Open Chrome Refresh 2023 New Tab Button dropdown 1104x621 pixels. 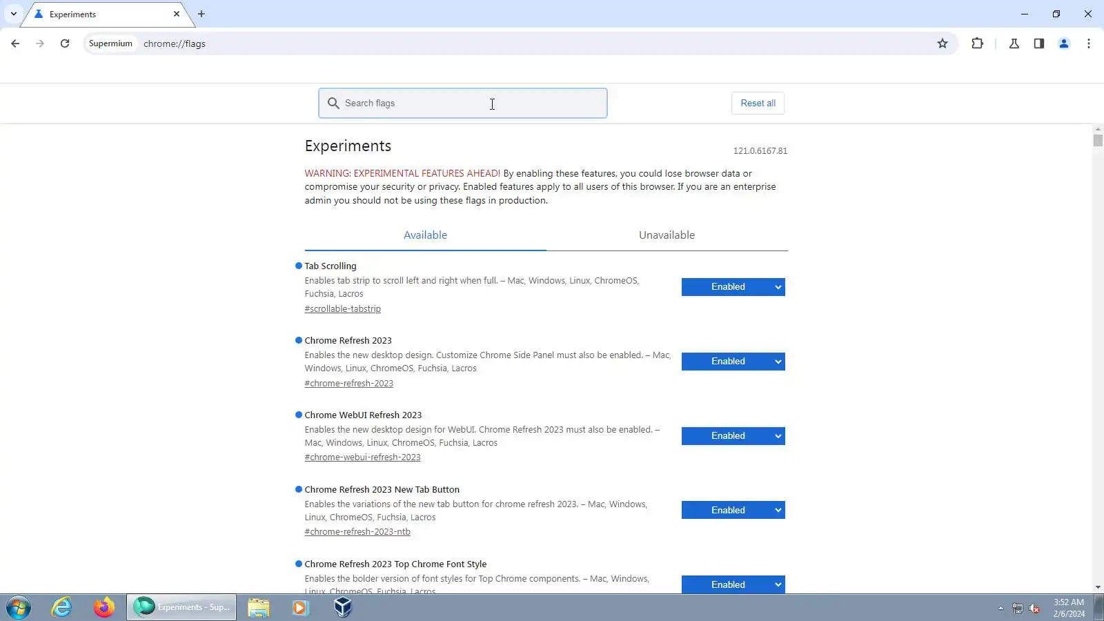pos(733,510)
